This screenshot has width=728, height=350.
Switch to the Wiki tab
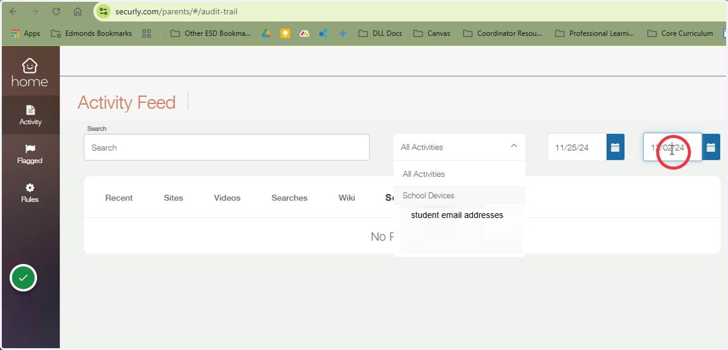[x=347, y=197]
